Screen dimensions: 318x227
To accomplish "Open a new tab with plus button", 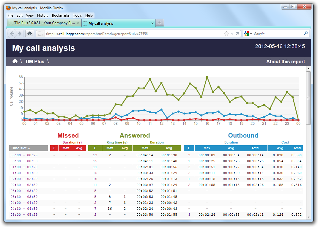I will tap(160, 23).
